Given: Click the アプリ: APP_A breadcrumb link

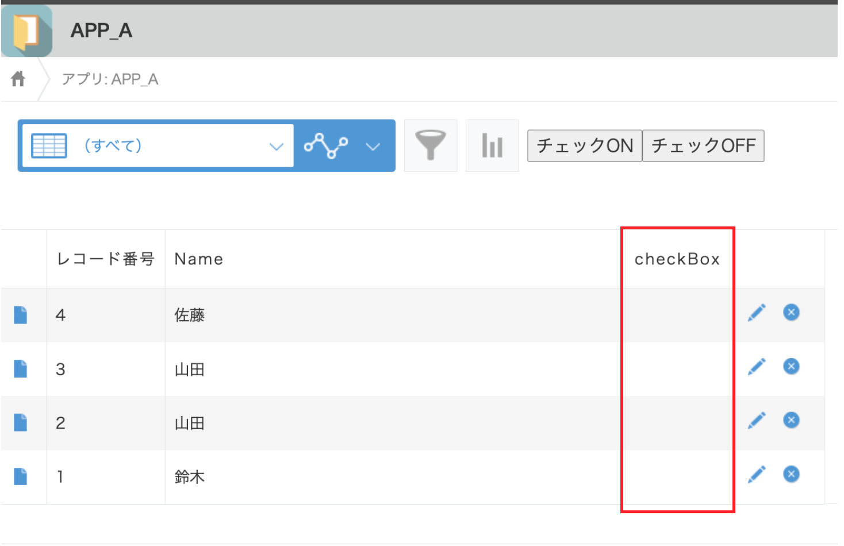Looking at the screenshot, I should click(x=110, y=79).
